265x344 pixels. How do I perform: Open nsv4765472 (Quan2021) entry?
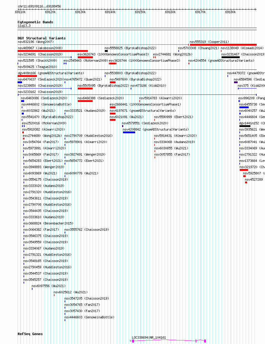coord(83,79)
